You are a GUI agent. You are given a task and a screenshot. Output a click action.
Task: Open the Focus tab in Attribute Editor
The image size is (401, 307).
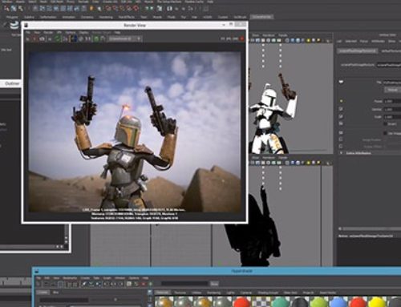click(x=363, y=41)
